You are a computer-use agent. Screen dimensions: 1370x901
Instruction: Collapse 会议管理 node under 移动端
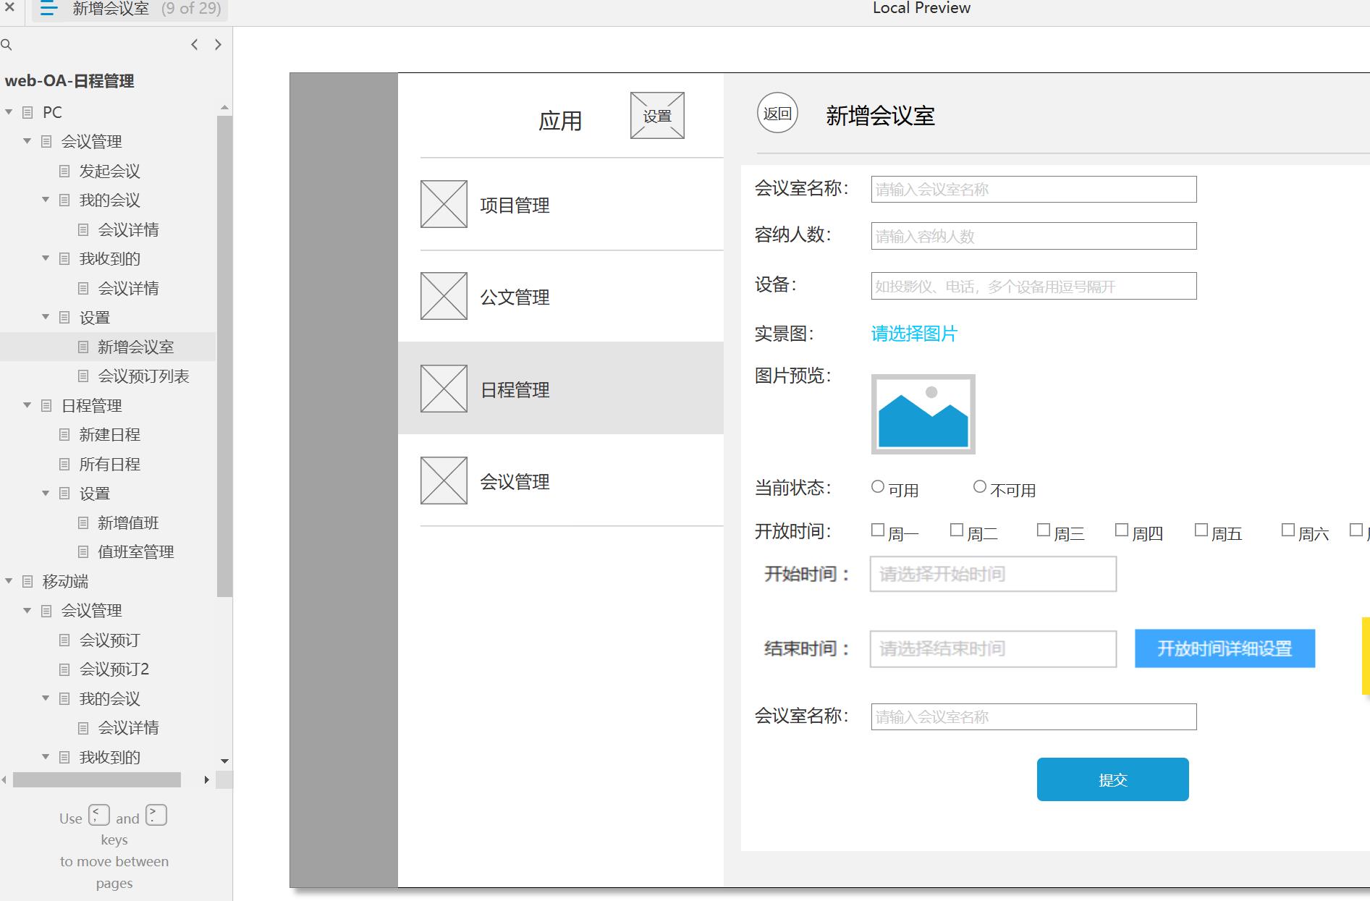coord(28,611)
